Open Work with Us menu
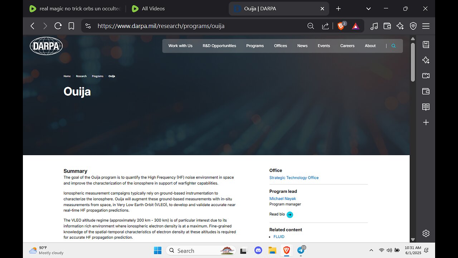 pos(180,46)
